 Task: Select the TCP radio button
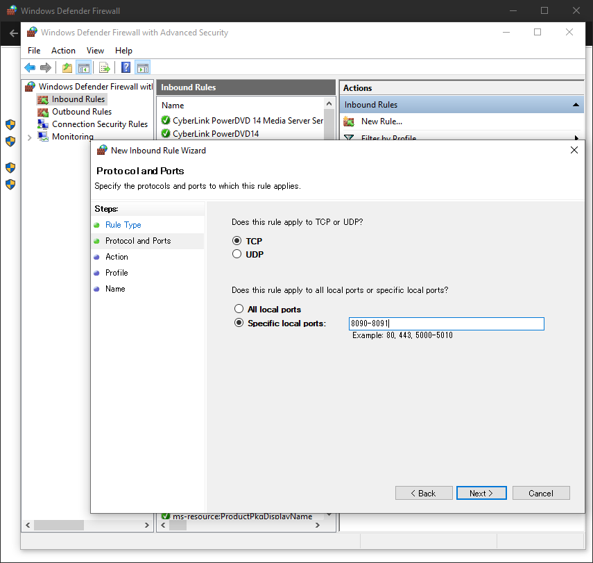pos(237,240)
